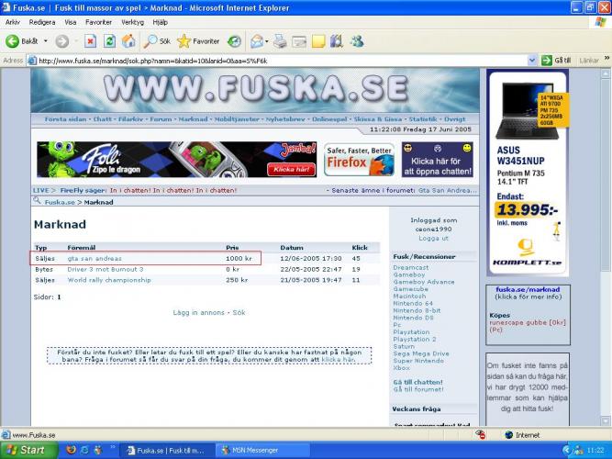Switch to the MSN Messenger taskbar button

(x=262, y=451)
